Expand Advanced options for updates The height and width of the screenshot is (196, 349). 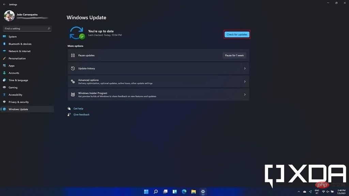[158, 81]
